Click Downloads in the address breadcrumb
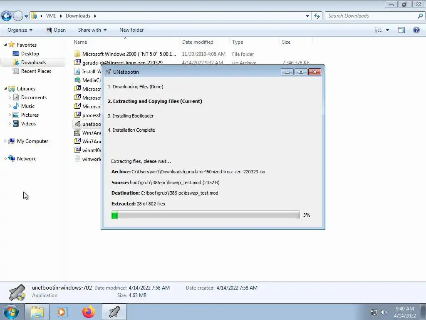 coord(78,16)
